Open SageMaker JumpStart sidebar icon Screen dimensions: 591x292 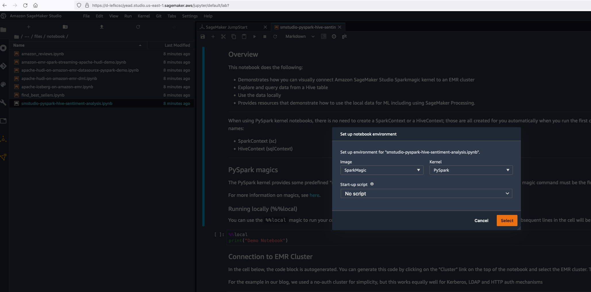point(3,139)
